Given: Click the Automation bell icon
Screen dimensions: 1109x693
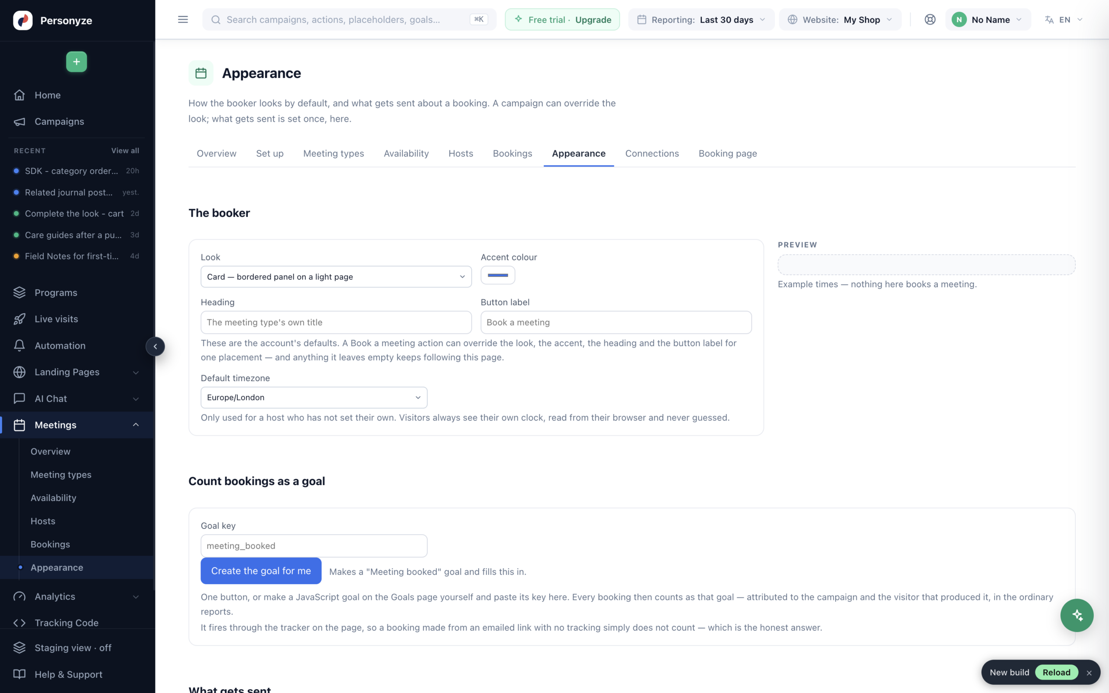Looking at the screenshot, I should pyautogui.click(x=19, y=346).
